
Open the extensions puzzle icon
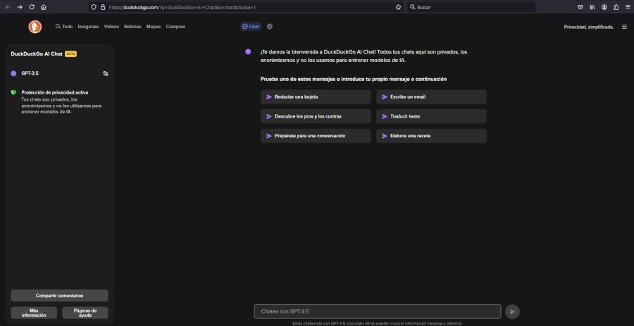616,7
